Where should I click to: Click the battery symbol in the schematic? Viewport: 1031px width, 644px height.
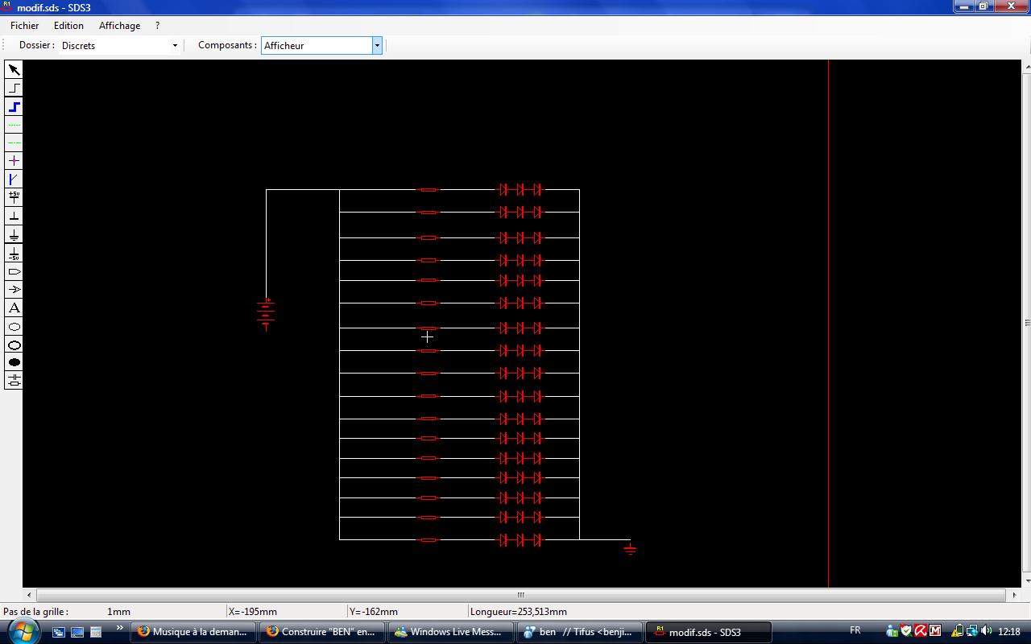click(x=266, y=314)
